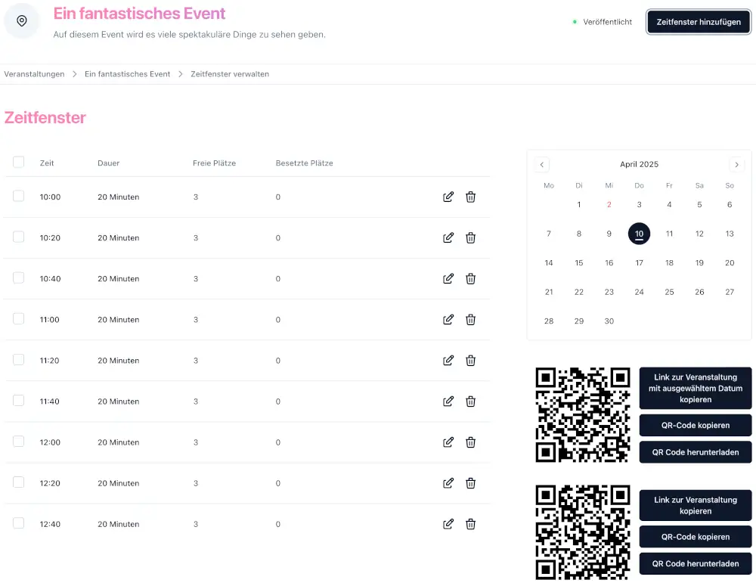
Task: Edit the 12:20 time slot
Action: 448,483
